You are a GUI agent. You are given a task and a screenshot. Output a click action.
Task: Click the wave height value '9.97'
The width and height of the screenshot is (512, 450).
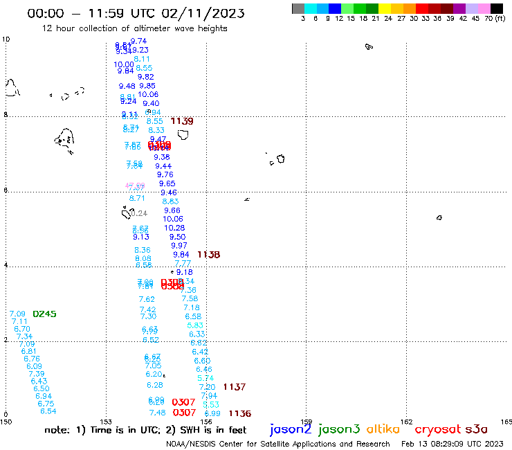tap(179, 246)
